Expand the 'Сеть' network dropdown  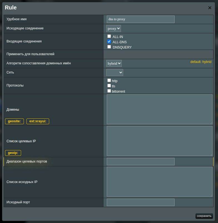[x=115, y=73]
